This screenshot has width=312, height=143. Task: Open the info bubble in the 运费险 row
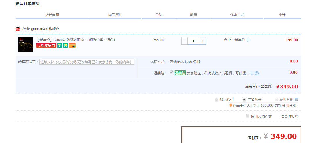click(x=253, y=73)
